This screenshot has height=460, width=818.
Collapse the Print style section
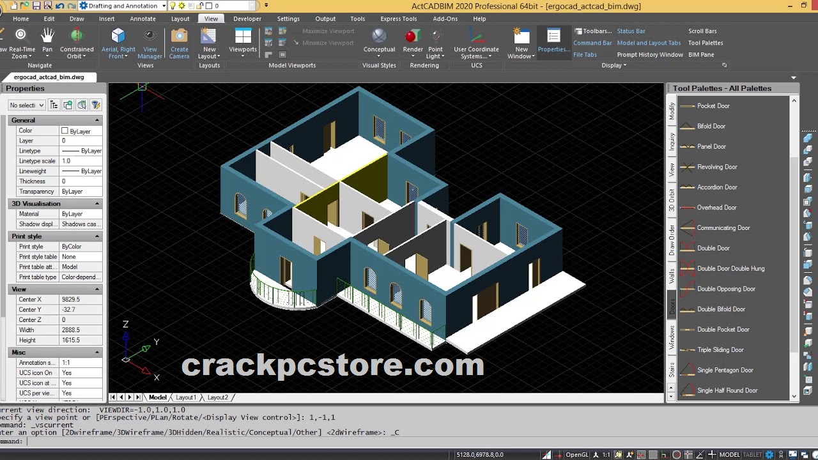tap(97, 236)
